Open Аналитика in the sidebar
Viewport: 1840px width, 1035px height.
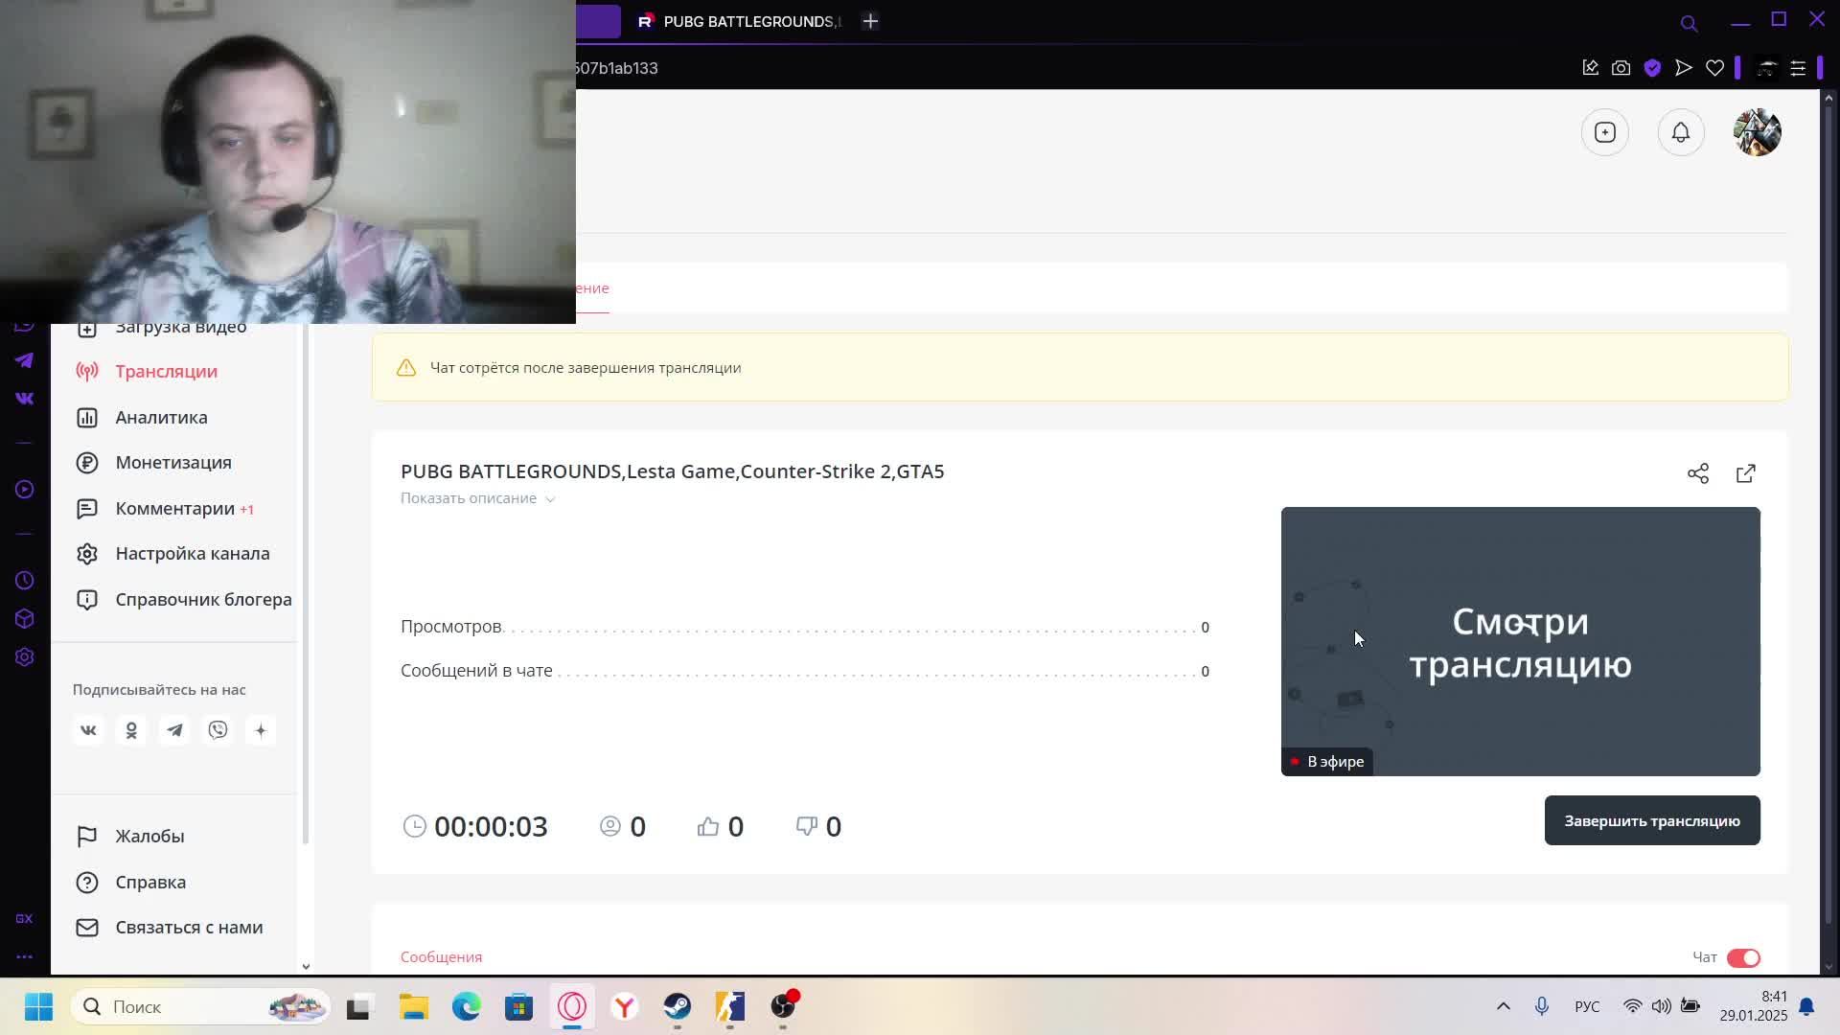coord(161,417)
